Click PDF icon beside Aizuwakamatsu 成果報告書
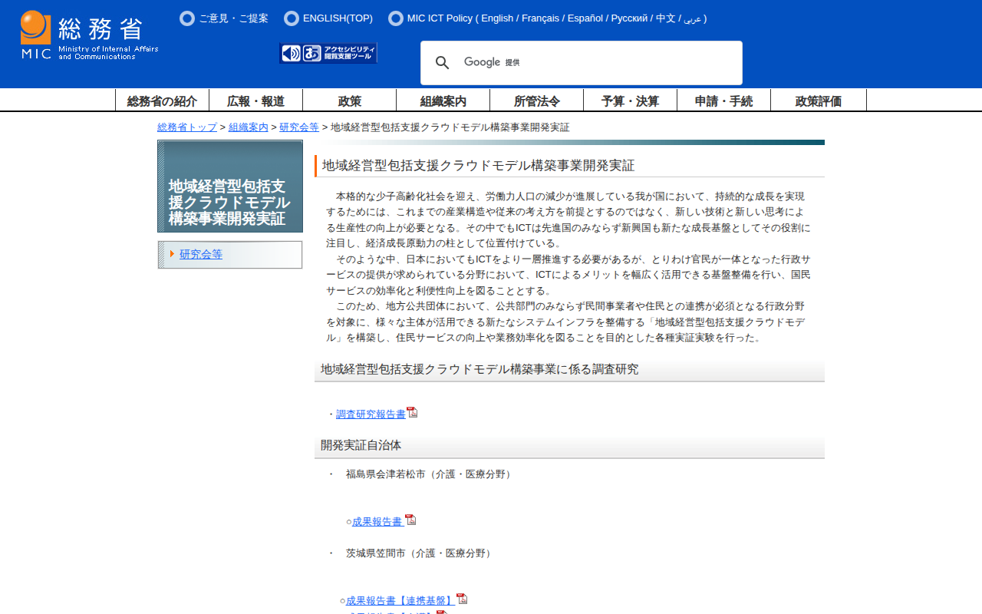Viewport: 982px width, 614px height. 410,520
